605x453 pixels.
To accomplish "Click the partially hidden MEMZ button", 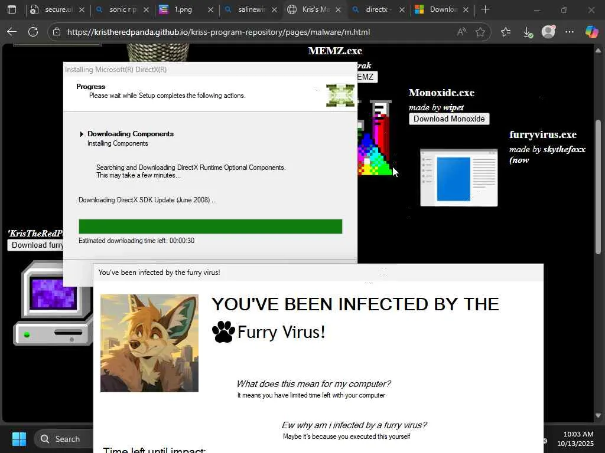I will (x=367, y=77).
